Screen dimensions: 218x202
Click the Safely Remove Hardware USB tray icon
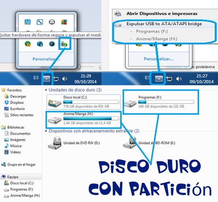[x=64, y=44]
